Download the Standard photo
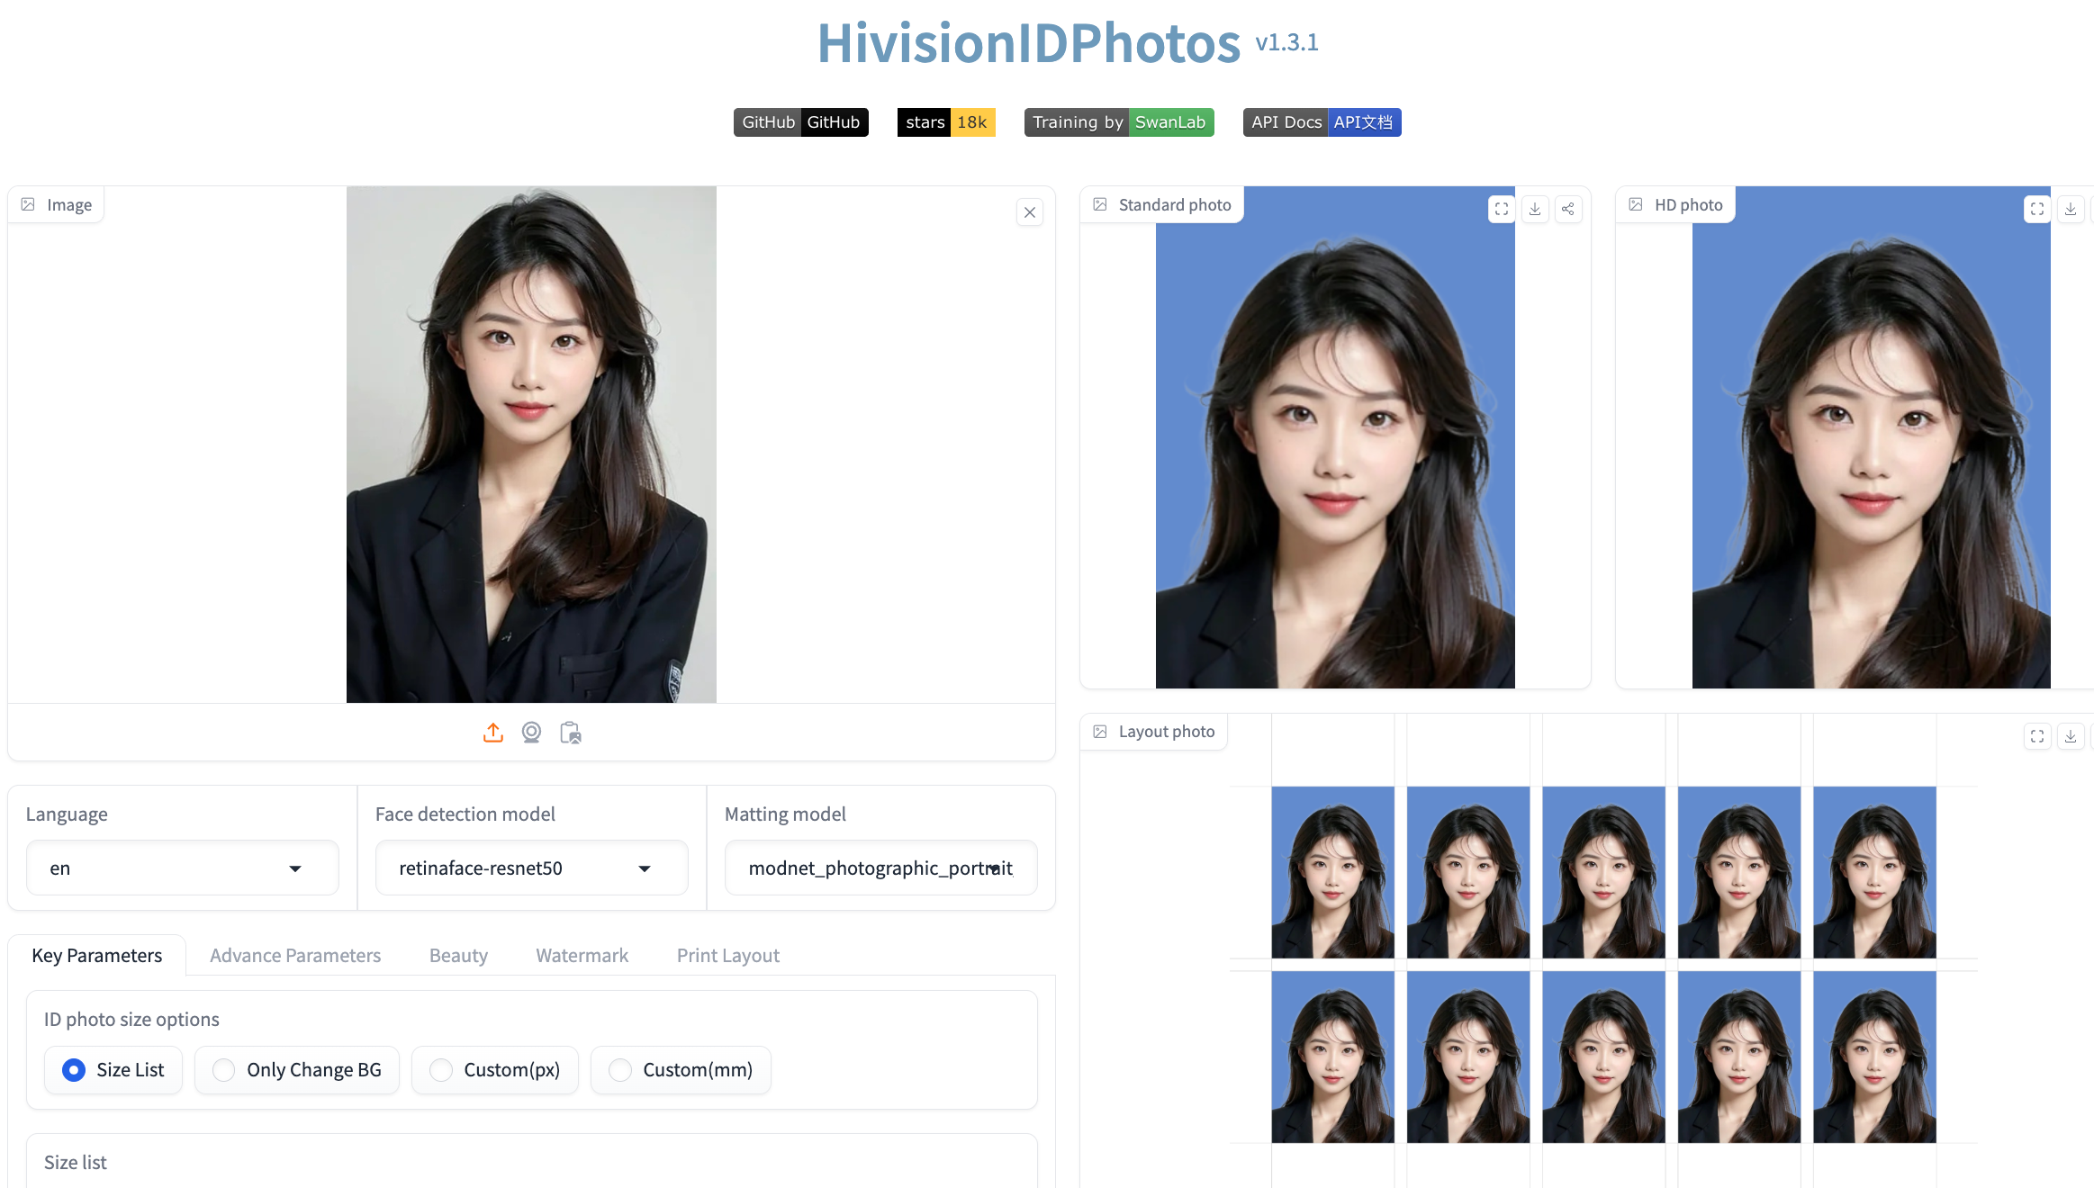Viewport: 2094px width, 1188px height. (1535, 209)
